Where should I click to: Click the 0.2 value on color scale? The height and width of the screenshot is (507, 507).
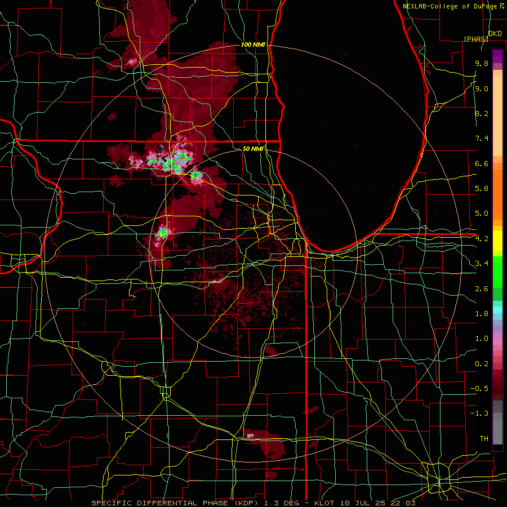pyautogui.click(x=482, y=364)
